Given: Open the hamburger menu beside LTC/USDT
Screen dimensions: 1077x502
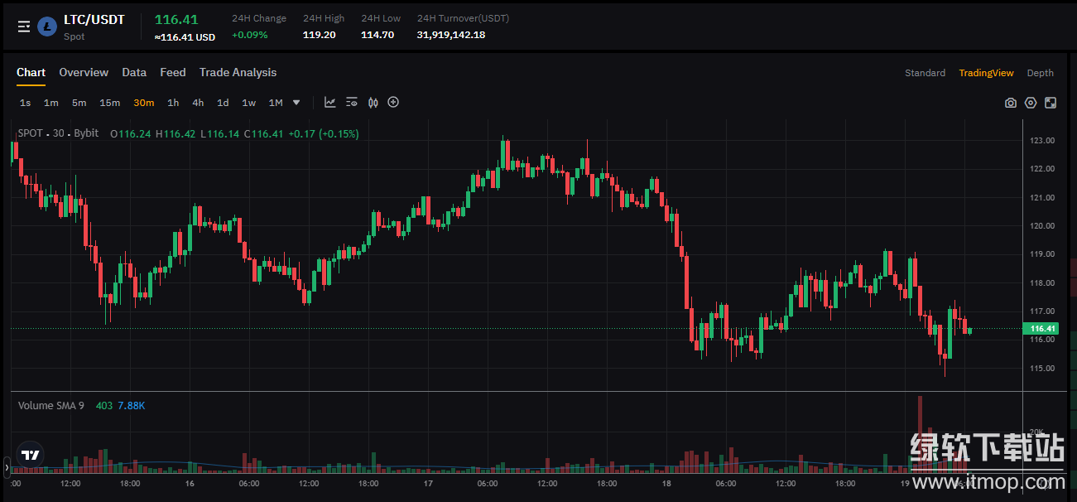Looking at the screenshot, I should pos(24,27).
